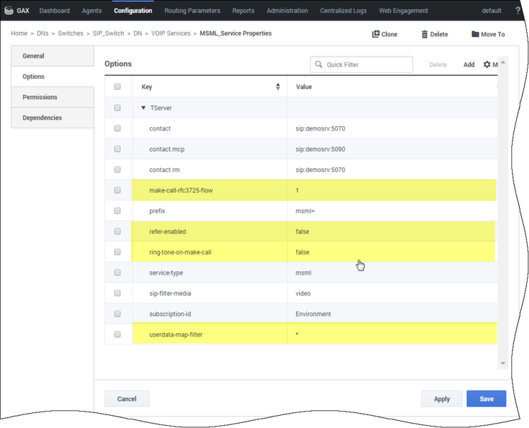Select the msml= prefix value
529x428 pixels.
click(305, 211)
